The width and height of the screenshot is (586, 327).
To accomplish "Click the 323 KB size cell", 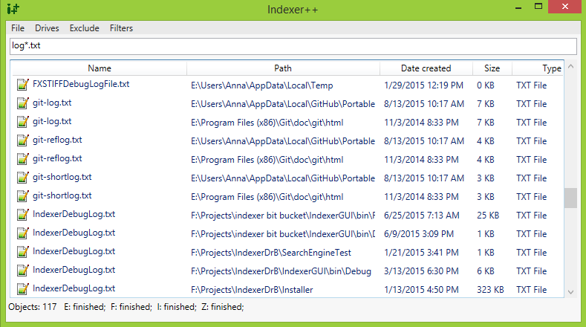I will (490, 290).
